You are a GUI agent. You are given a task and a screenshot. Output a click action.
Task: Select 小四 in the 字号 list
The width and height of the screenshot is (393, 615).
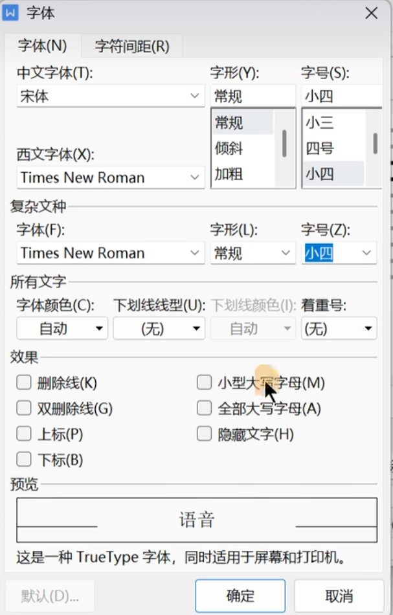[333, 173]
